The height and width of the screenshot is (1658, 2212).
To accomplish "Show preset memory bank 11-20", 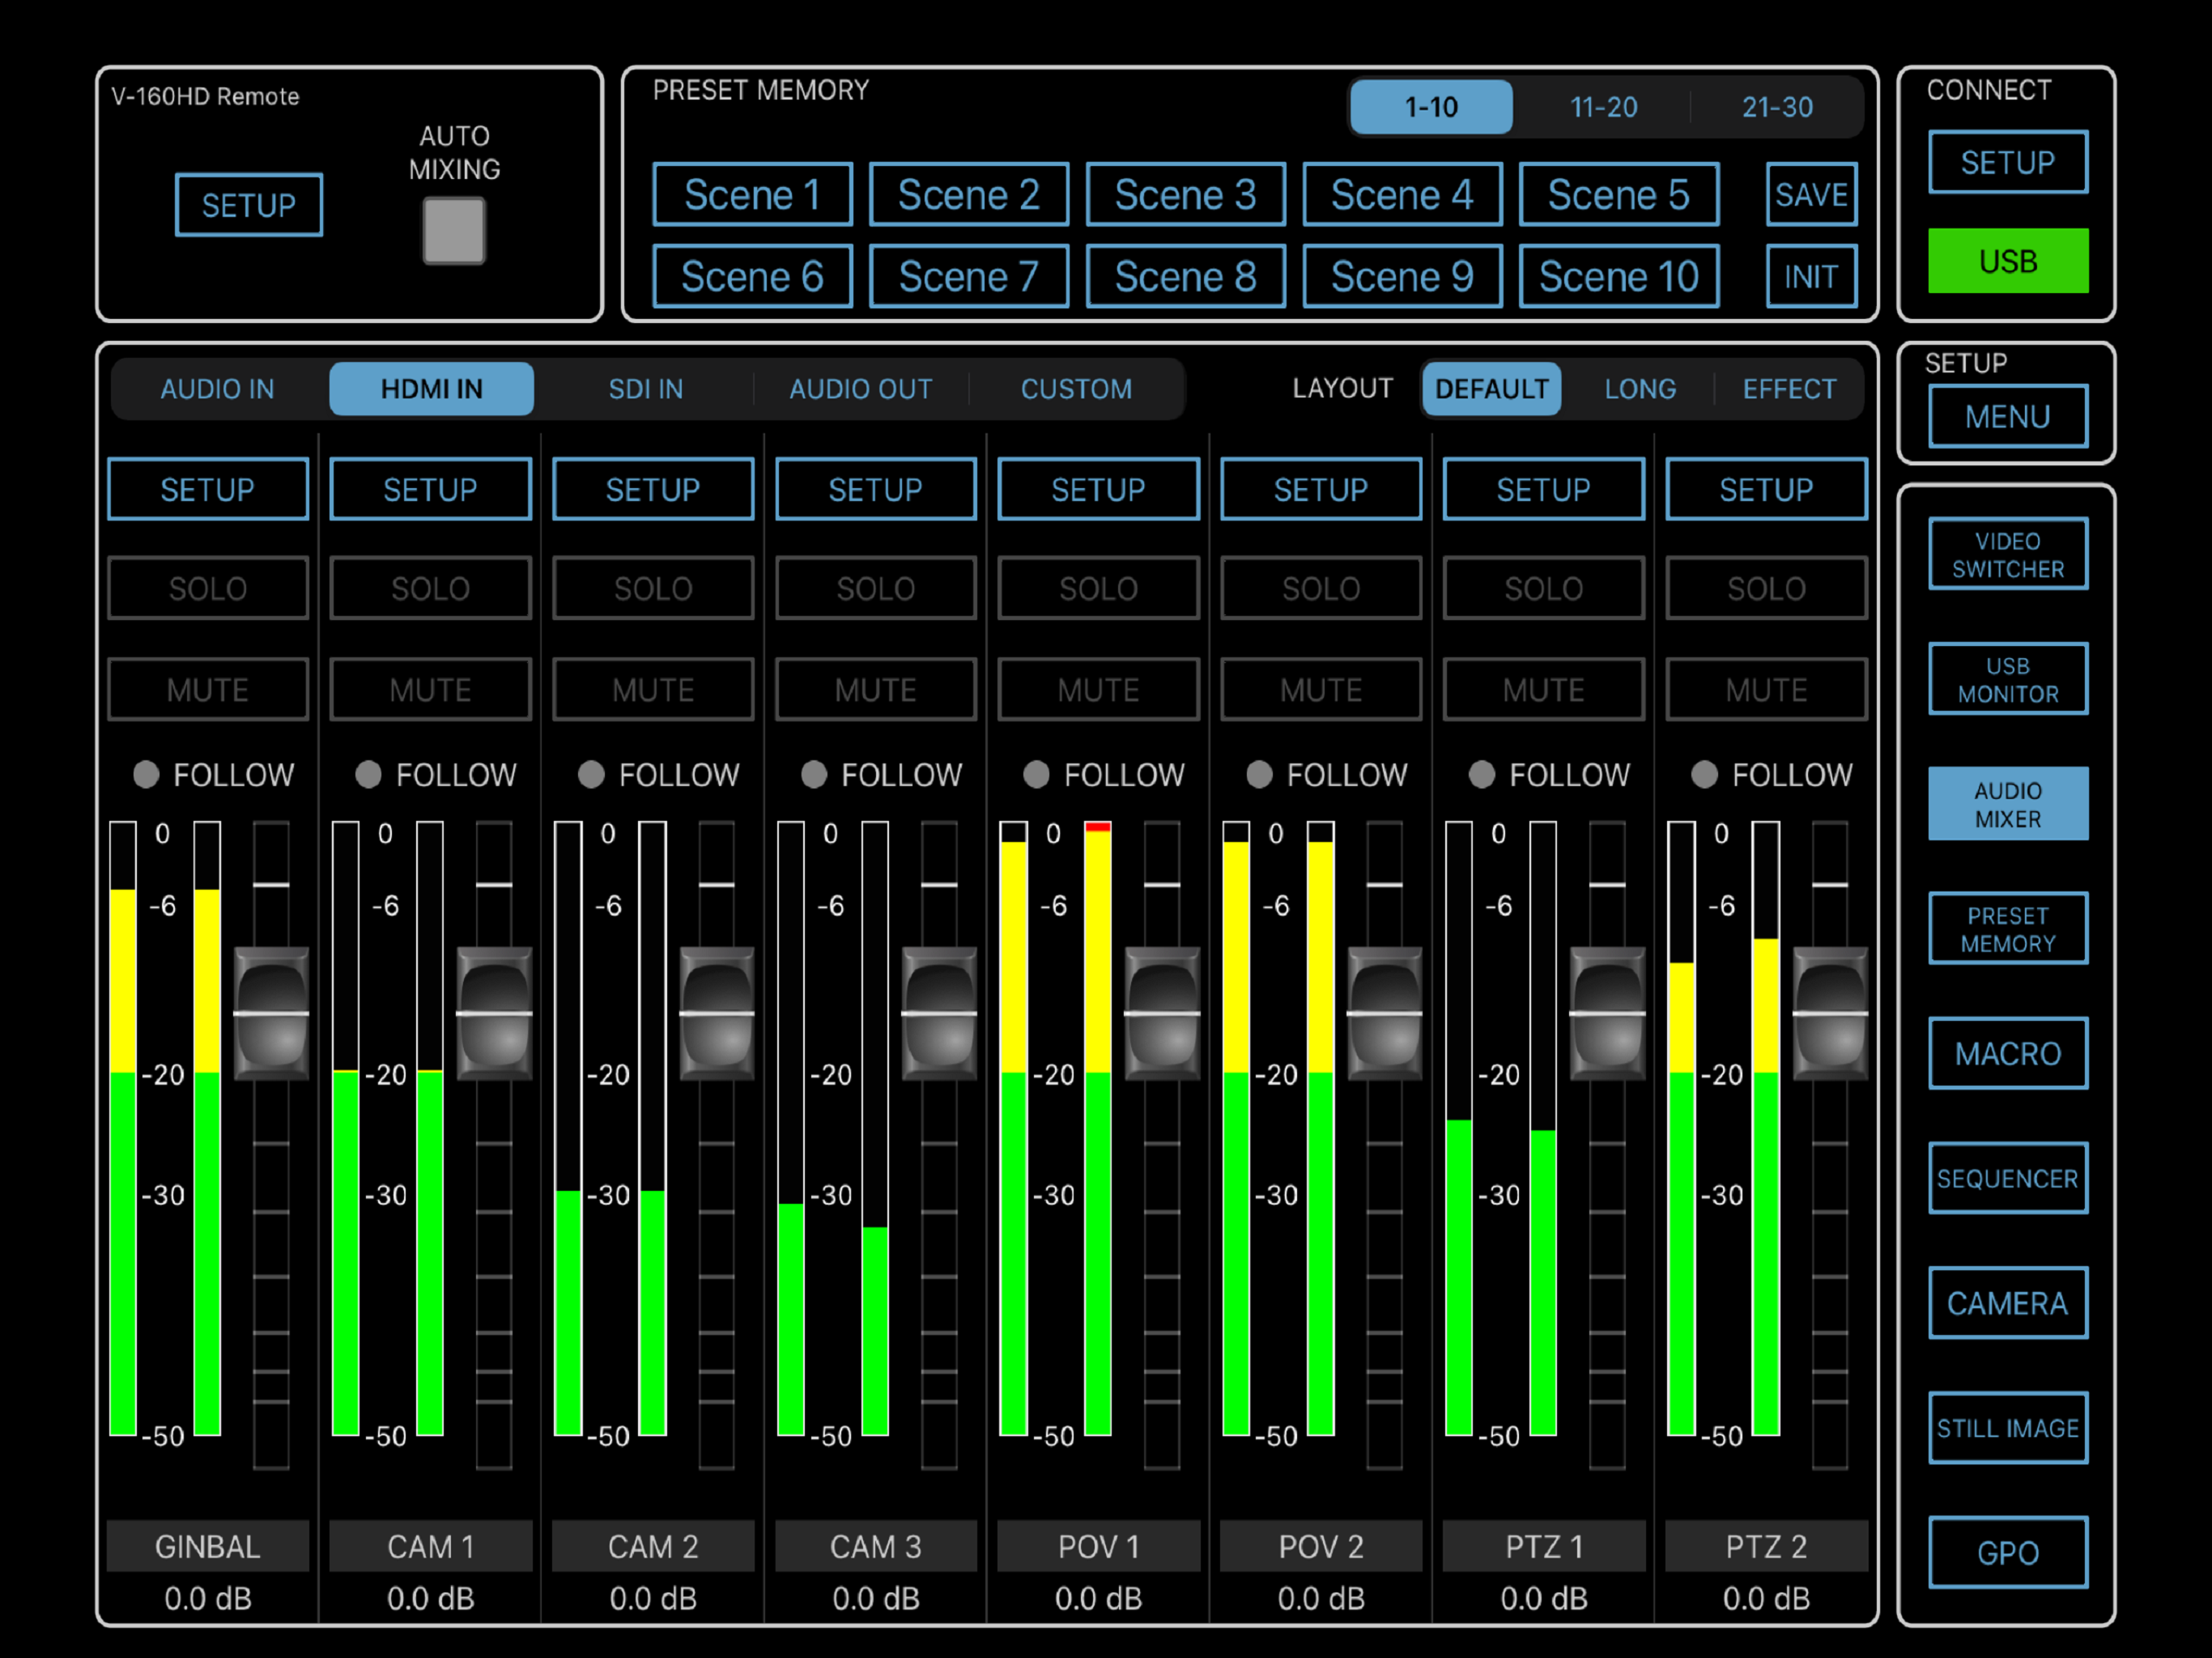I will 1603,107.
